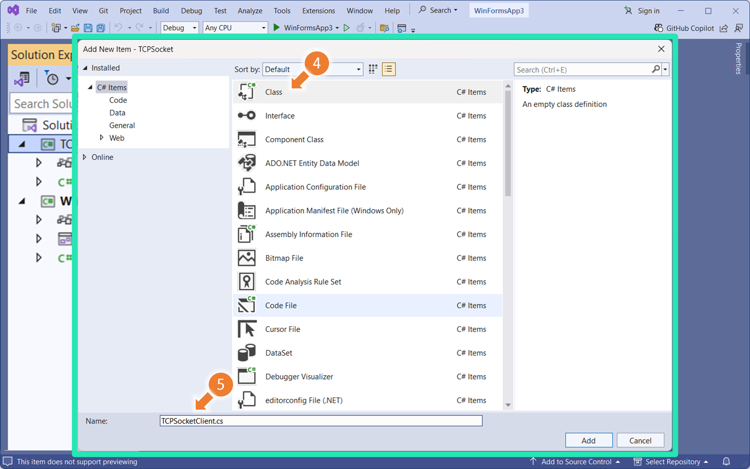The width and height of the screenshot is (750, 469).
Task: Switch to medium icons list view
Action: [389, 69]
